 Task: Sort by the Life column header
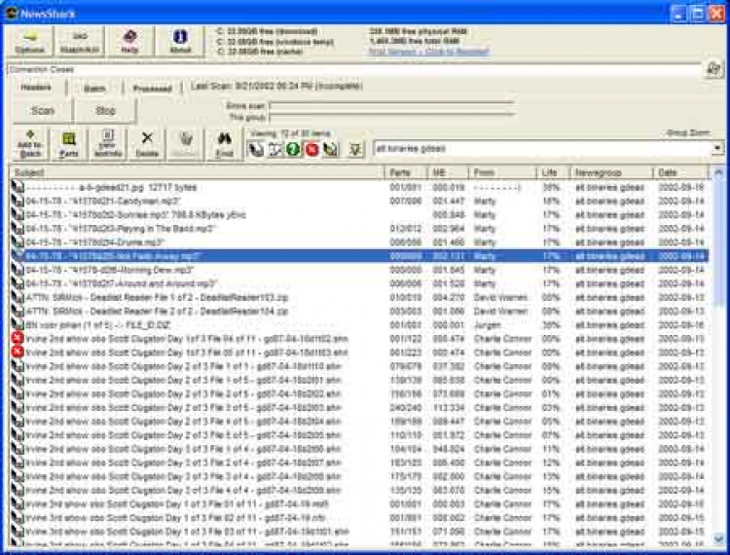tap(553, 172)
